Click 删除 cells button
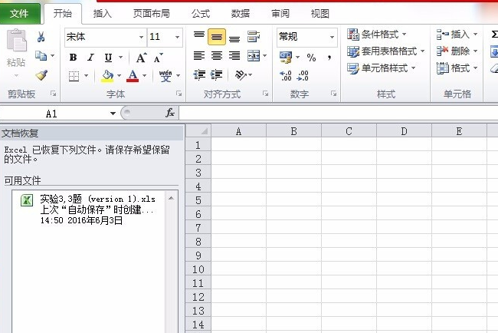Viewport: 498px width, 333px height. 457,51
